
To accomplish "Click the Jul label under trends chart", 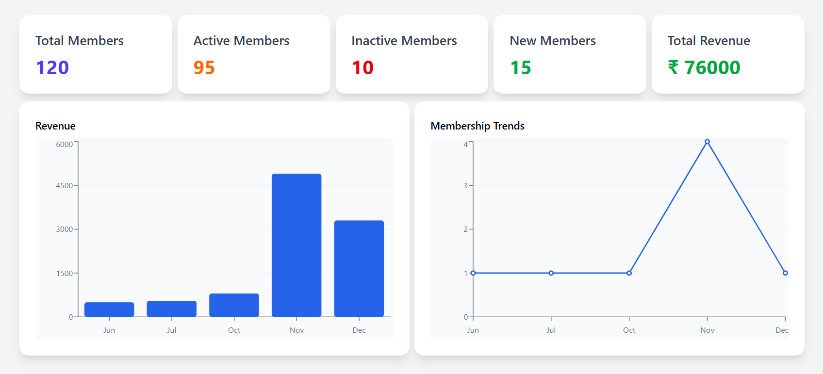I will pos(551,330).
